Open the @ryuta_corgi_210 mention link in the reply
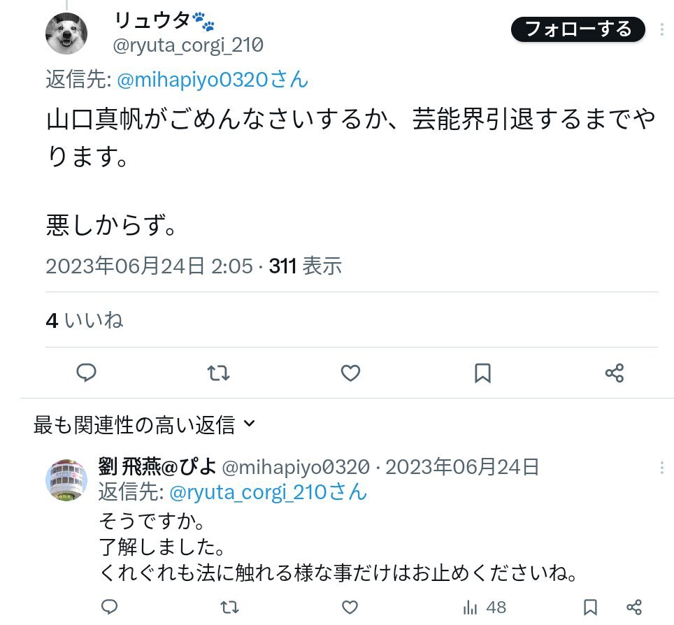 (268, 492)
